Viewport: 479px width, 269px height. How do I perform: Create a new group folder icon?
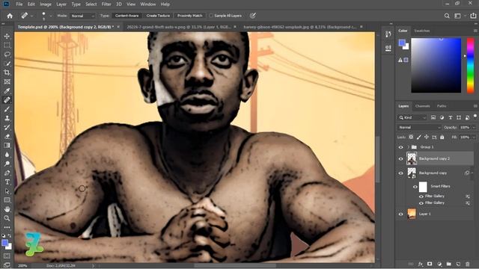tap(448, 264)
